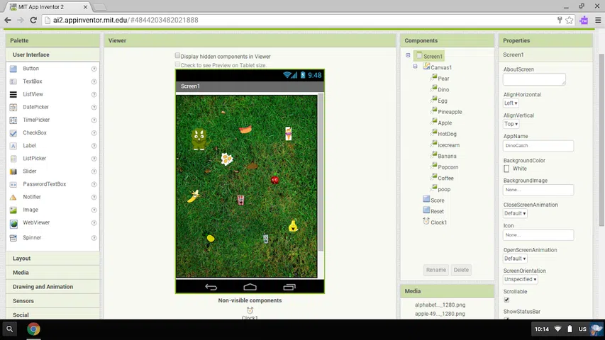This screenshot has height=340, width=605.
Task: Check the Preview on Tablet size box
Action: point(178,65)
